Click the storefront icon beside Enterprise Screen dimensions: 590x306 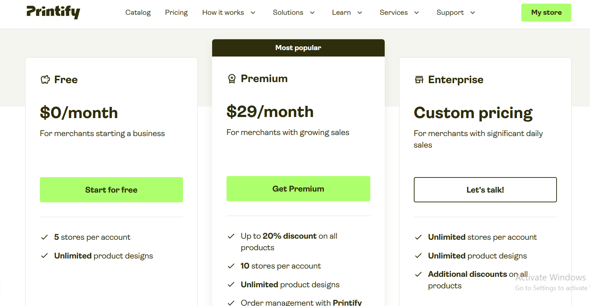[x=419, y=80]
